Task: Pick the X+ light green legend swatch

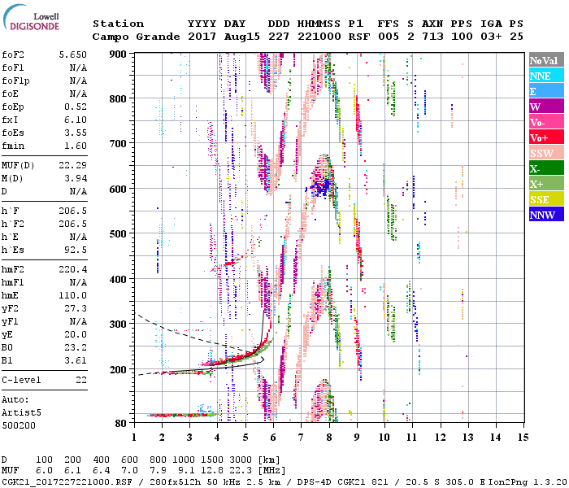Action: tap(545, 184)
